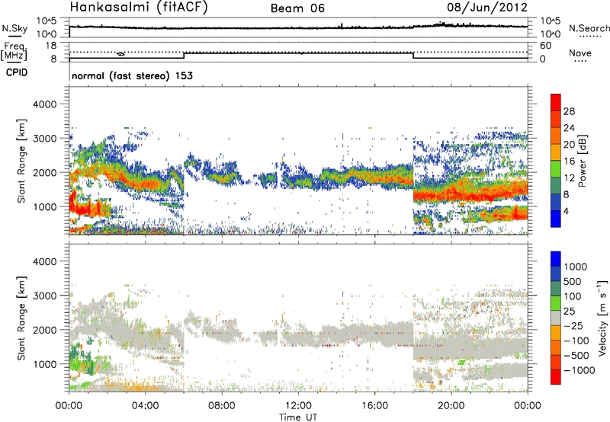610x422 pixels.
Task: Click the red segment of Power colorbar
Action: [556, 102]
